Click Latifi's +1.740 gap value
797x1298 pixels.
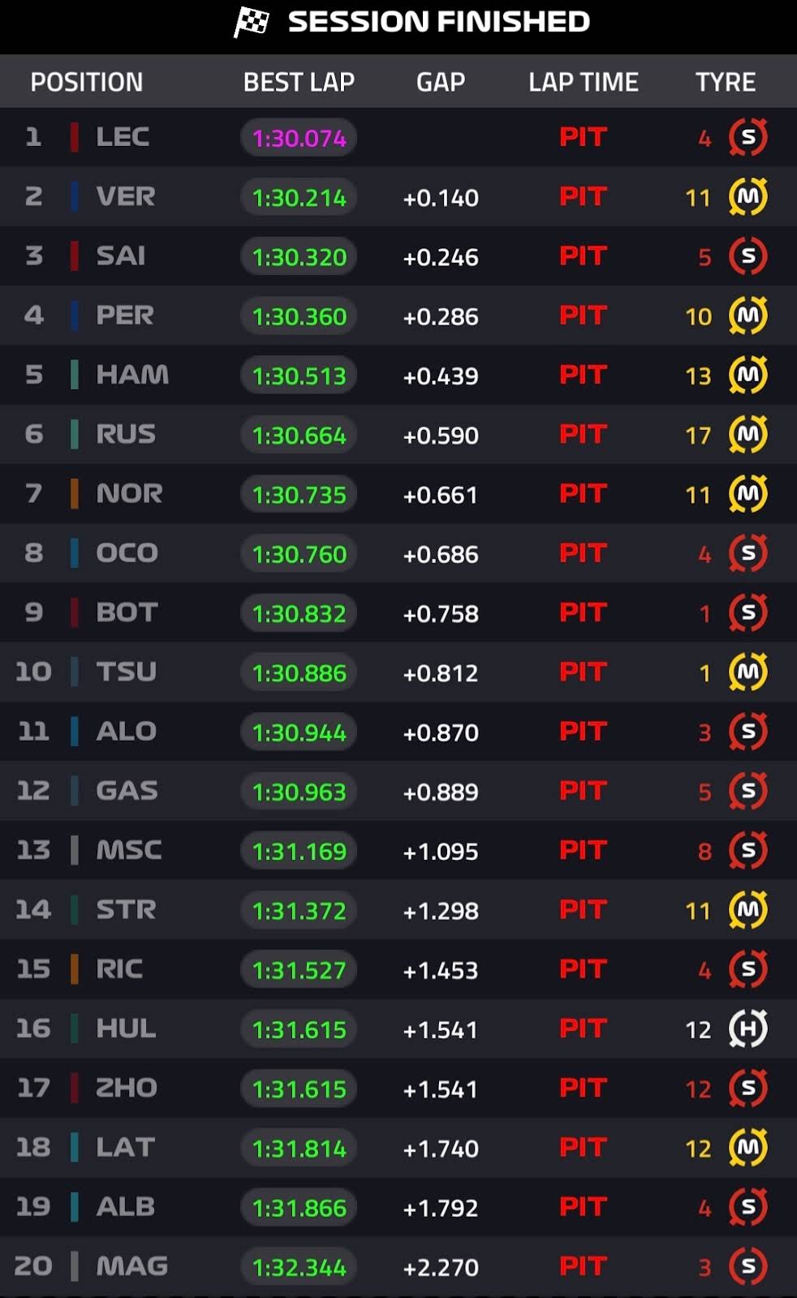coord(440,1148)
